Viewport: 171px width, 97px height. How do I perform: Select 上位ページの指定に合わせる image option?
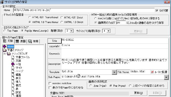pos(130,86)
